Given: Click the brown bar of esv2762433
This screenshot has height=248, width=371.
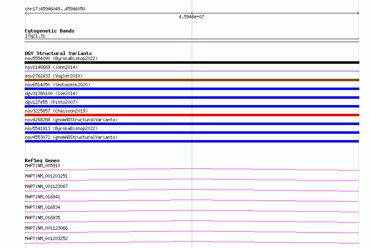Looking at the screenshot, I should coord(192,80).
